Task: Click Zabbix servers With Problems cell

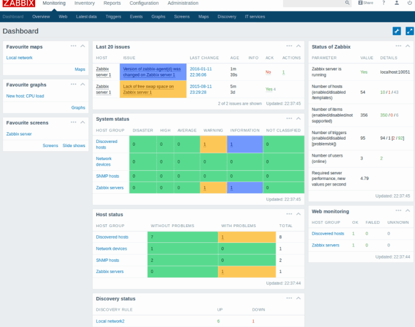Action: point(247,271)
